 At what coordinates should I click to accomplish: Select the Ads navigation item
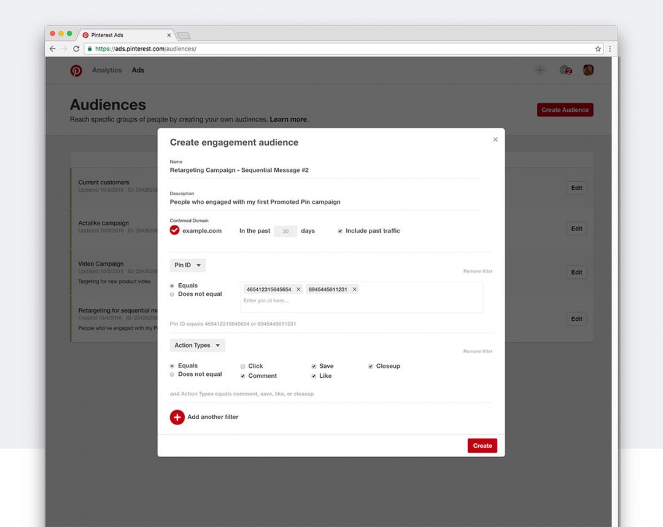pyautogui.click(x=138, y=70)
